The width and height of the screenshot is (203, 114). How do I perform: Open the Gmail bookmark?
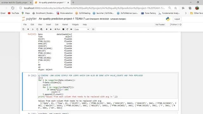click(x=3, y=13)
